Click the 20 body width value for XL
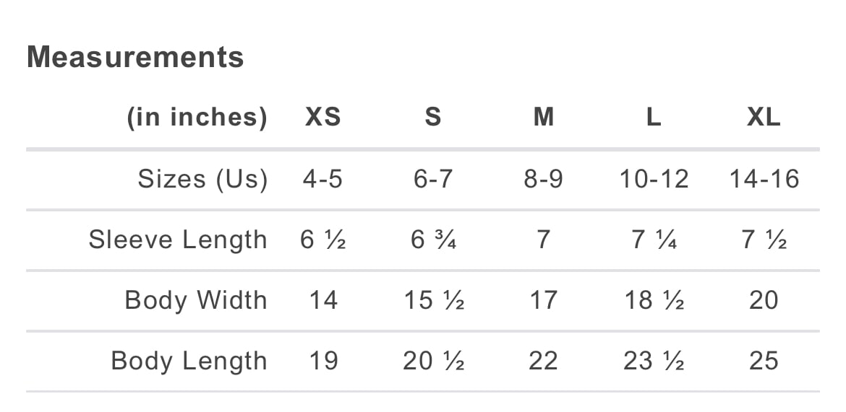 coord(764,300)
